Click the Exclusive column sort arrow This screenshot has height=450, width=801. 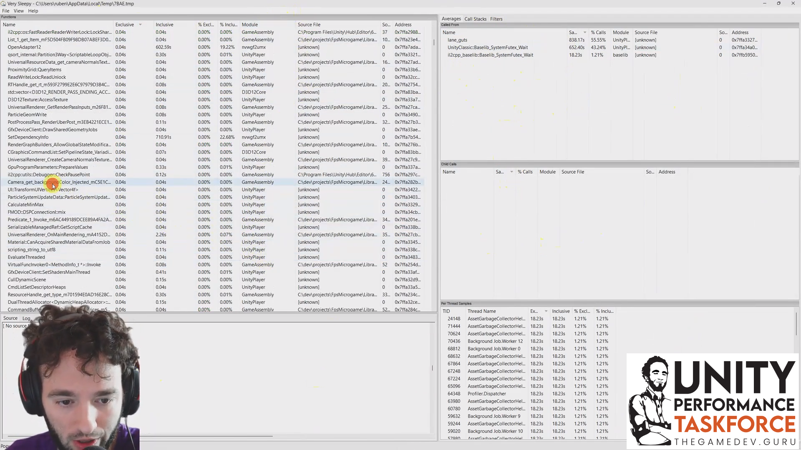(140, 25)
